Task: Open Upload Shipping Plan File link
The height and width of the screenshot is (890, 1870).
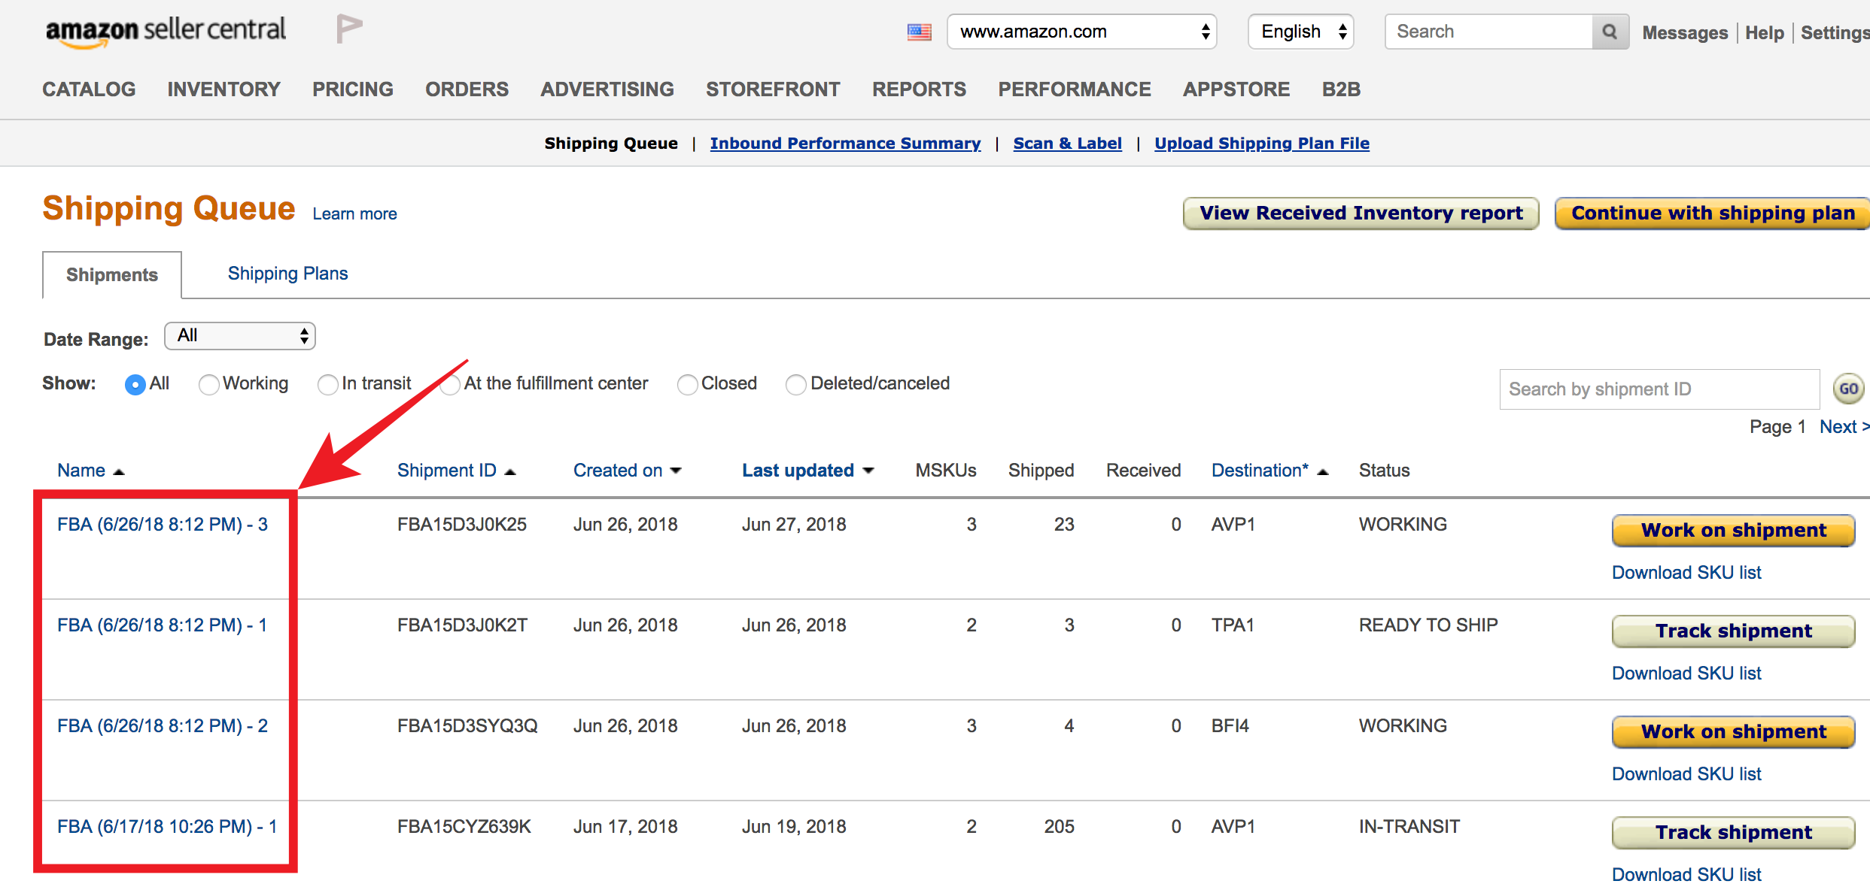Action: tap(1262, 144)
